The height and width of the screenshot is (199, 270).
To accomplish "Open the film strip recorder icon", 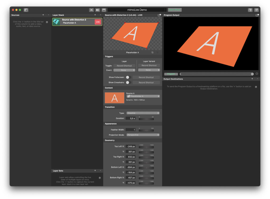I will coord(103,10).
